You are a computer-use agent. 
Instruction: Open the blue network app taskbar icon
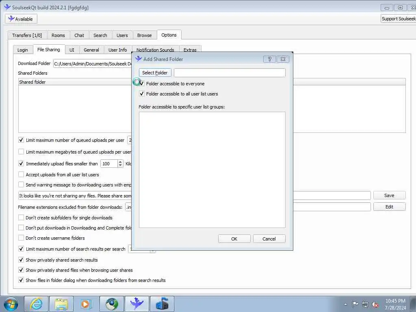(162, 304)
